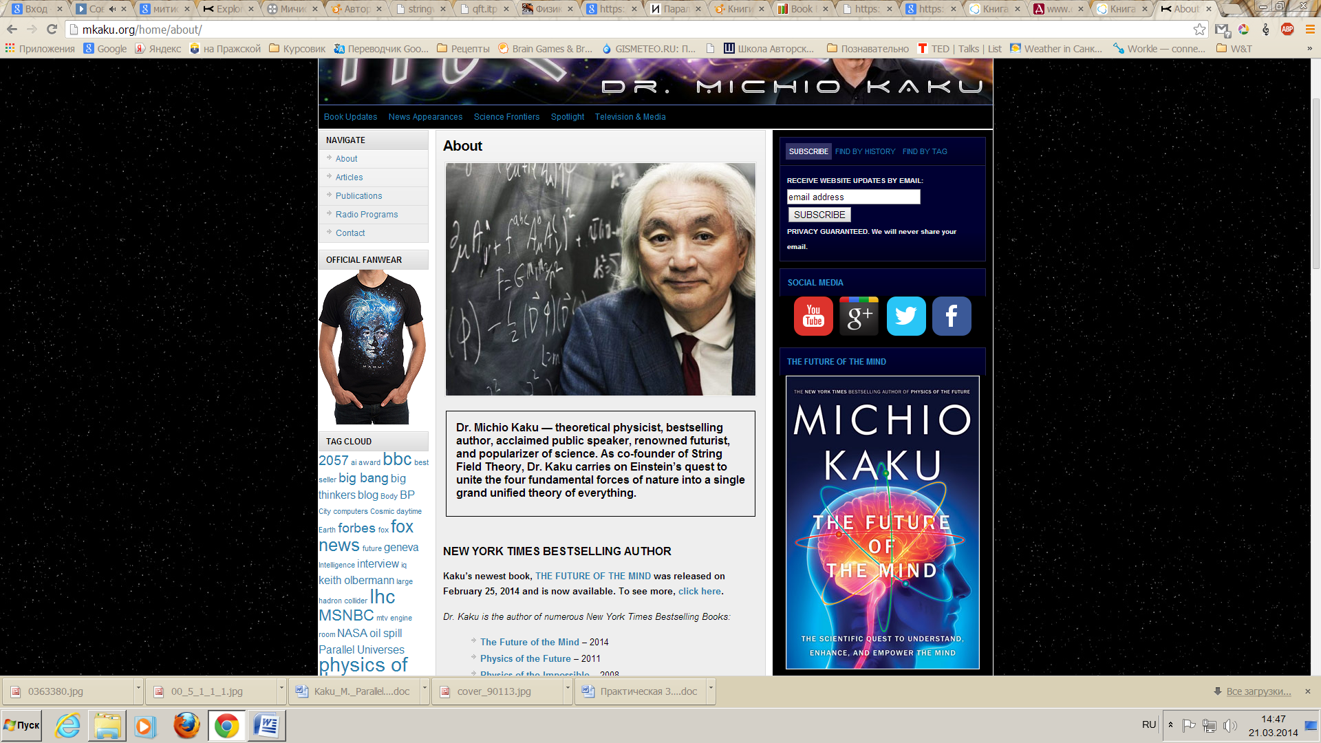Open Kaku_M._Parallel doc download arrow
Image resolution: width=1321 pixels, height=743 pixels.
424,691
